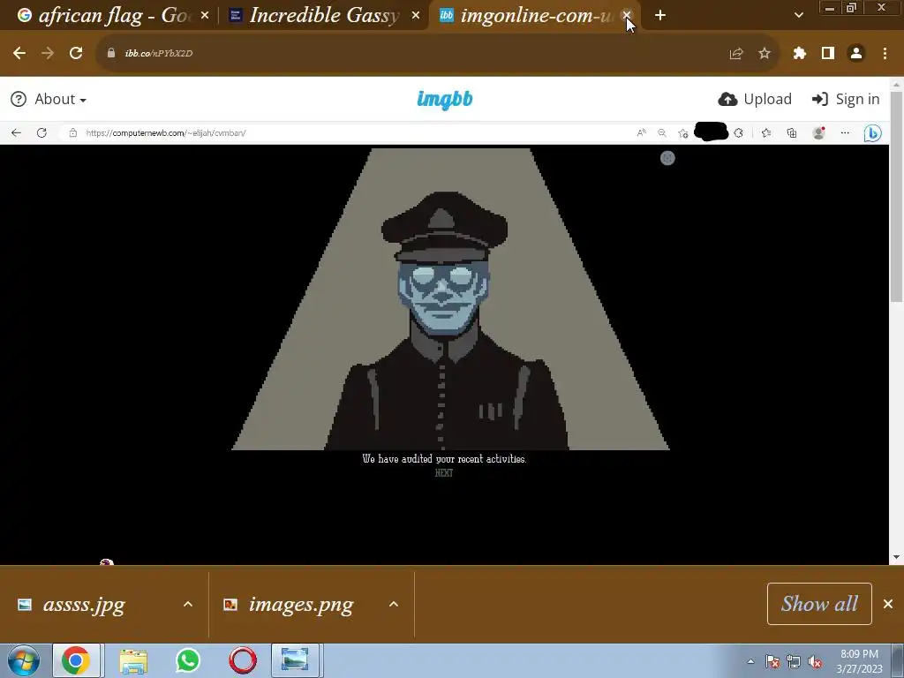The width and height of the screenshot is (904, 678).
Task: Open the tab search chevron
Action: 798,16
